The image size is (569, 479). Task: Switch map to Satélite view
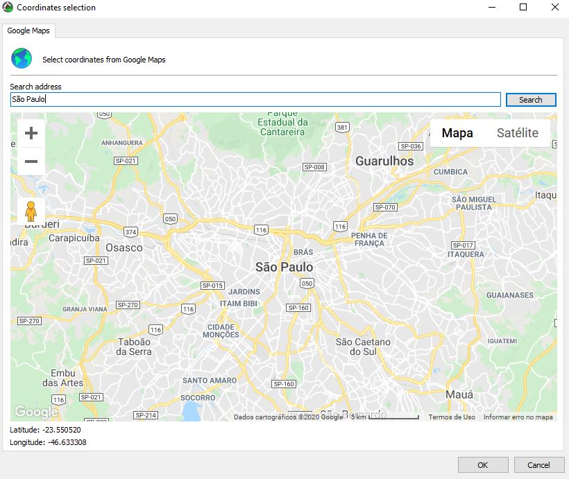[x=518, y=133]
